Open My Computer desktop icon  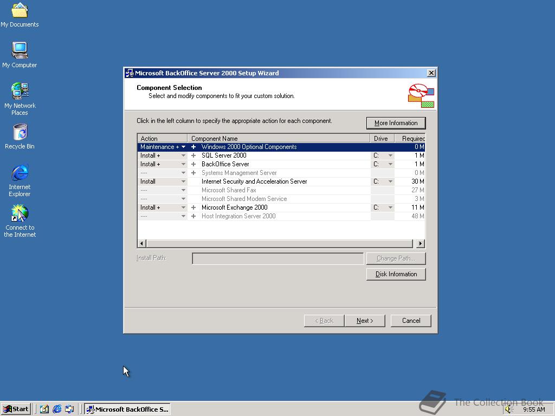pos(20,55)
